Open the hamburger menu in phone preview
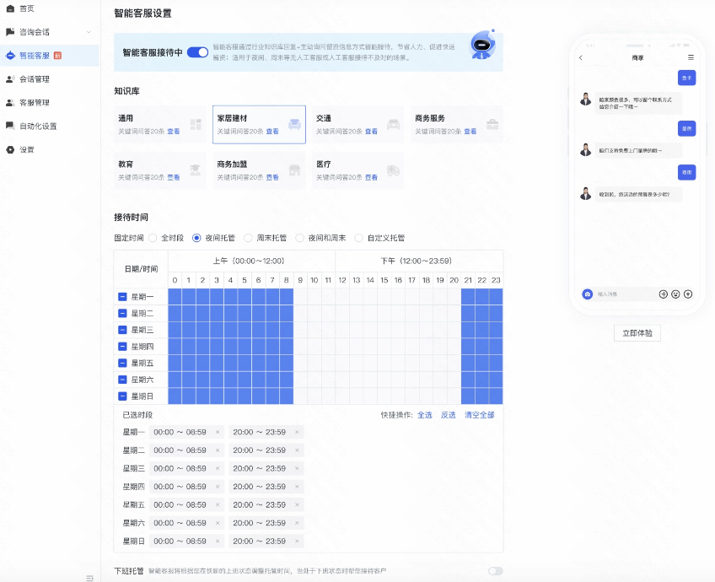 click(x=691, y=57)
